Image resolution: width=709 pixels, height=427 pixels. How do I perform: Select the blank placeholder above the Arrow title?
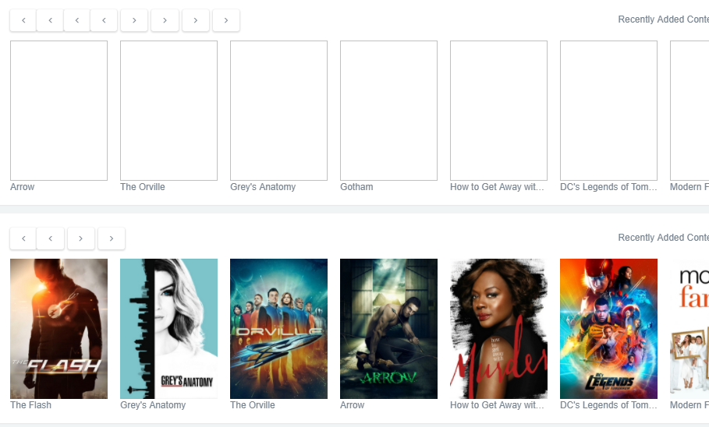pyautogui.click(x=58, y=111)
